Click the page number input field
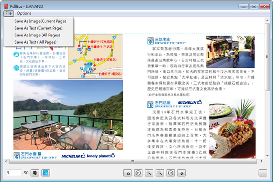This screenshot has width=273, height=182. coord(14,173)
